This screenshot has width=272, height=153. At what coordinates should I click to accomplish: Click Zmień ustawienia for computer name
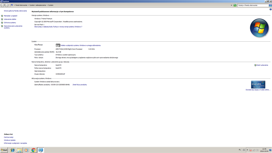coord(262,65)
